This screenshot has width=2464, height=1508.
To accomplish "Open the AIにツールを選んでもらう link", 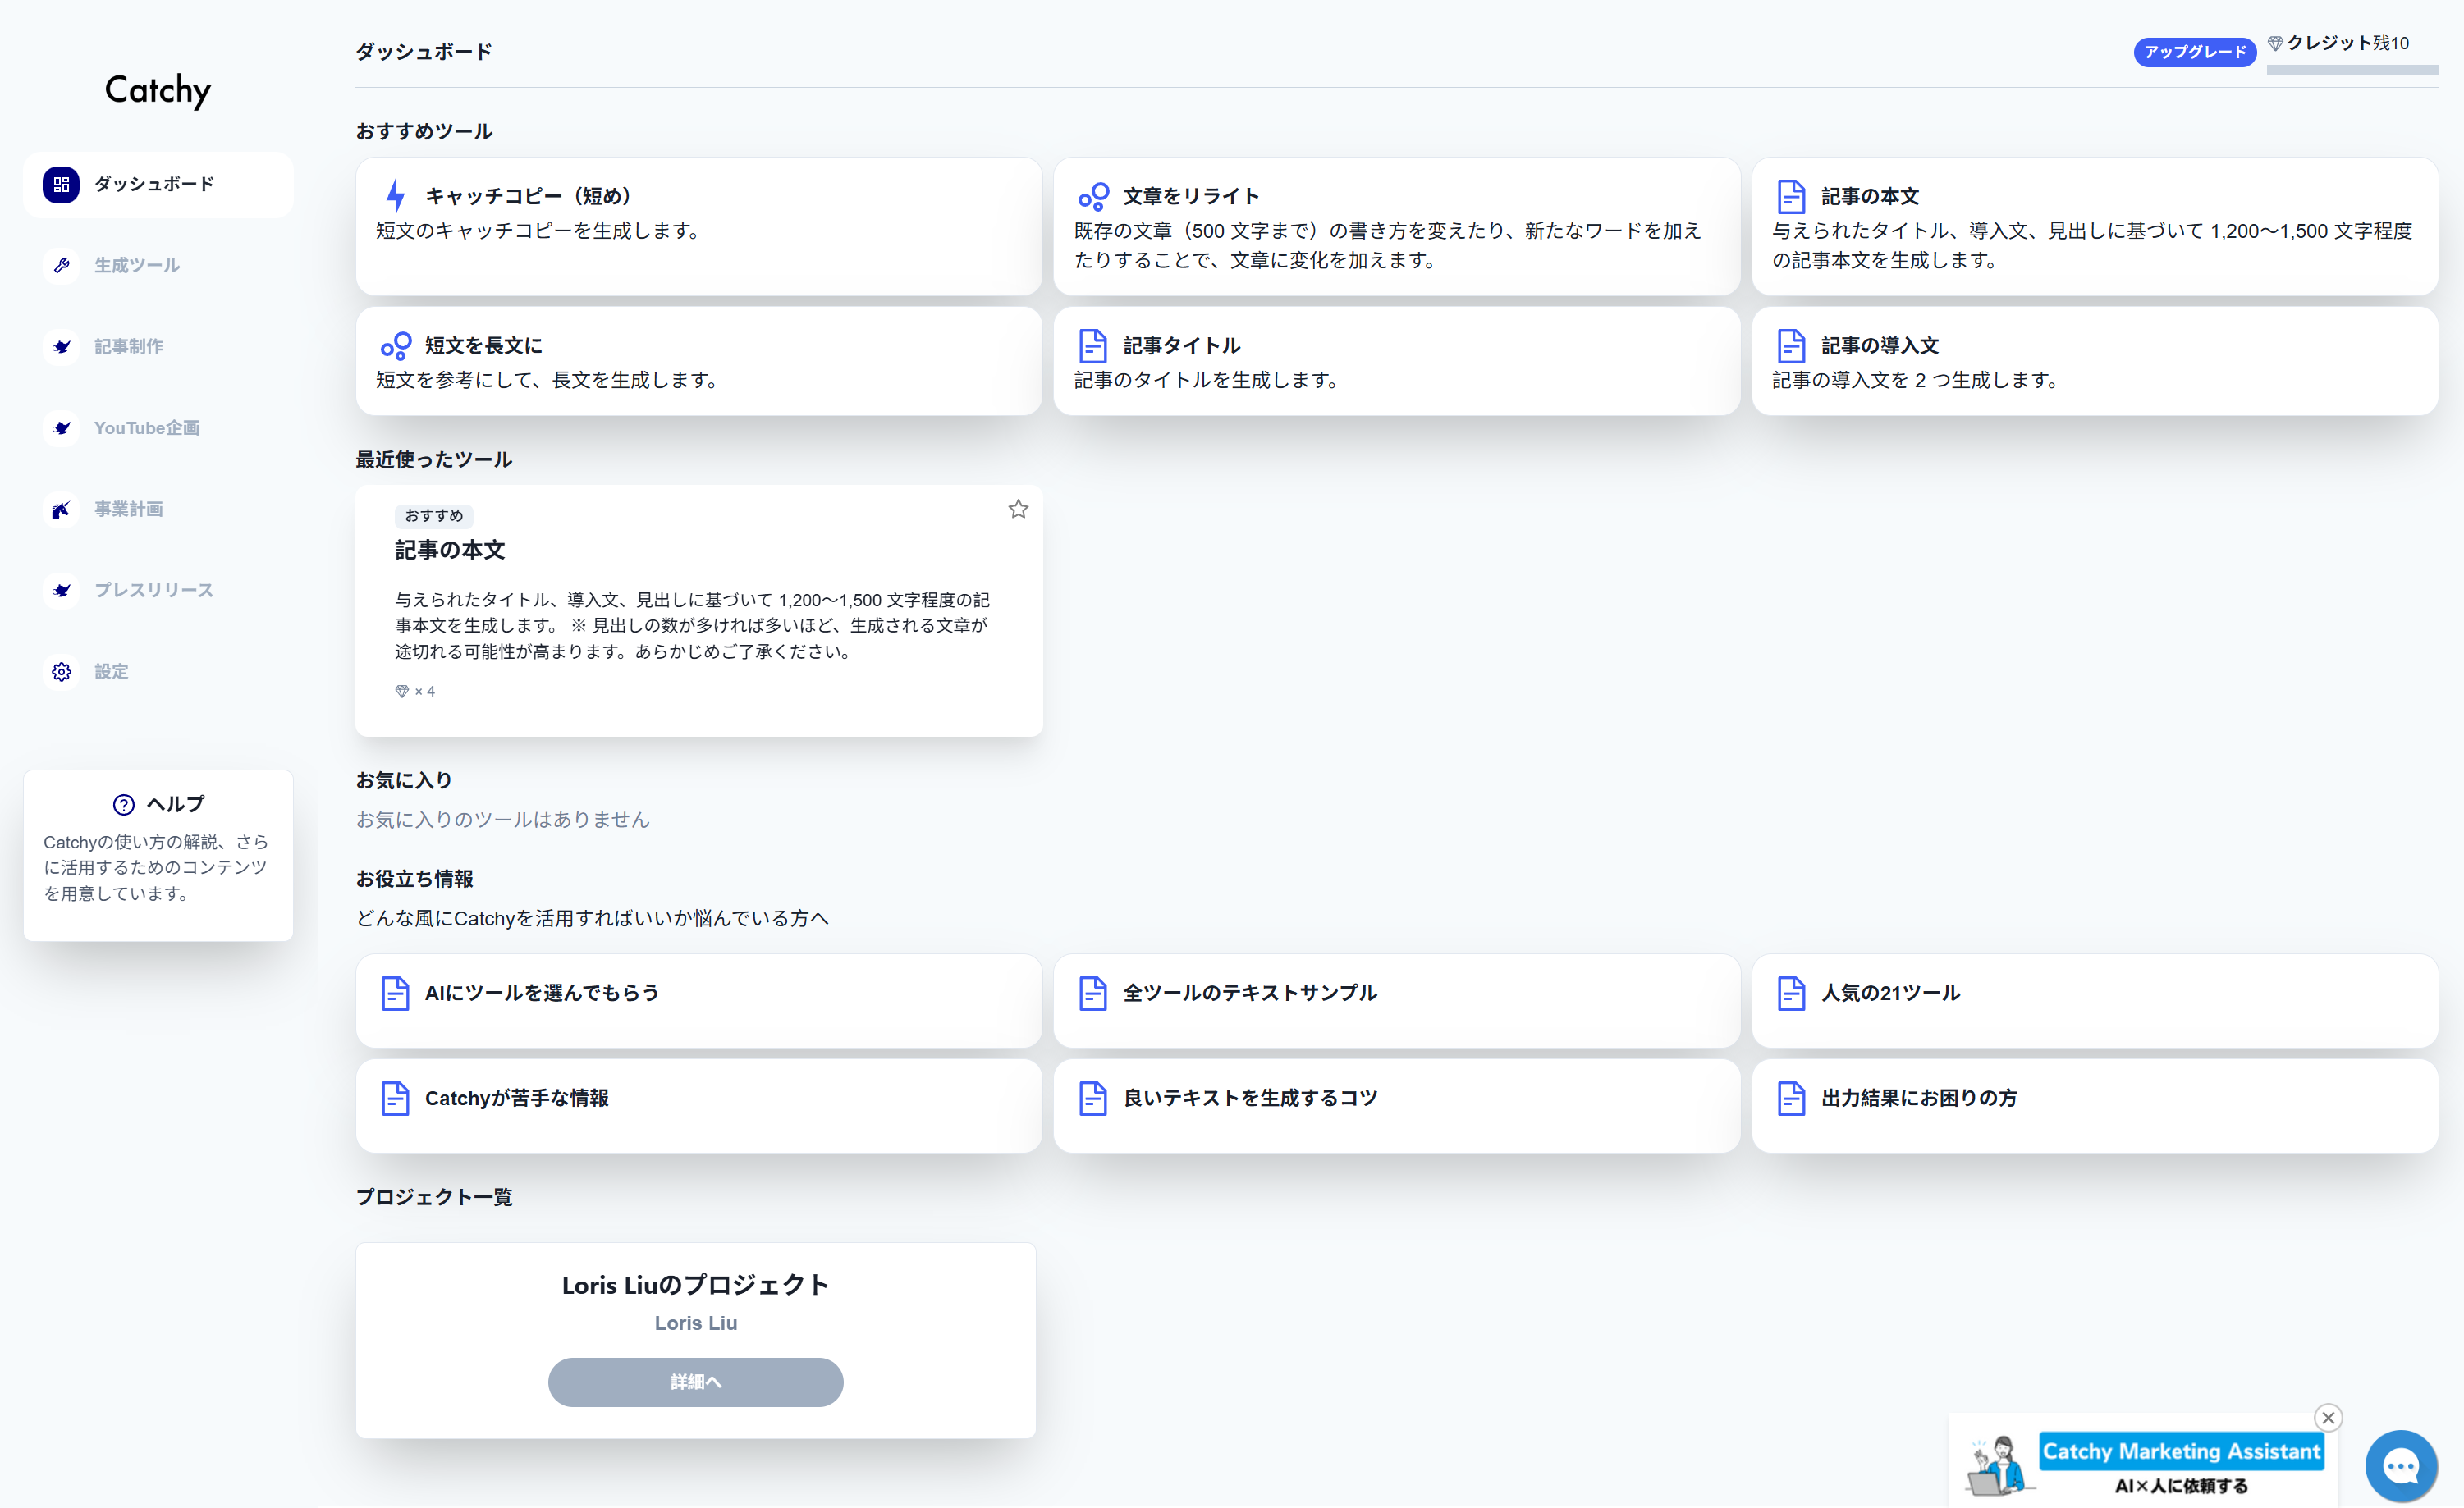I will click(x=699, y=1000).
